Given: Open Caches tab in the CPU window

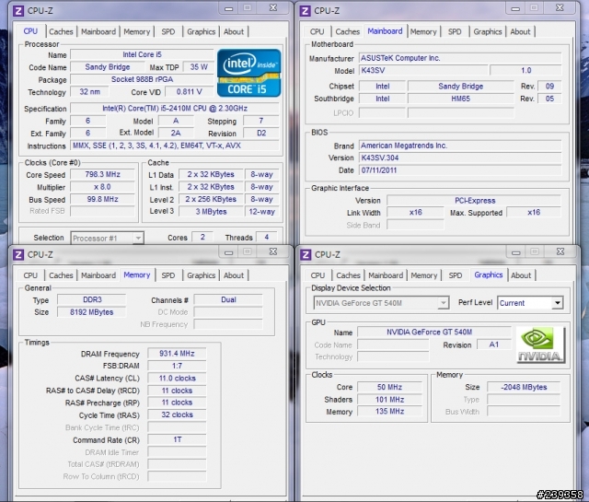Looking at the screenshot, I should 61,31.
